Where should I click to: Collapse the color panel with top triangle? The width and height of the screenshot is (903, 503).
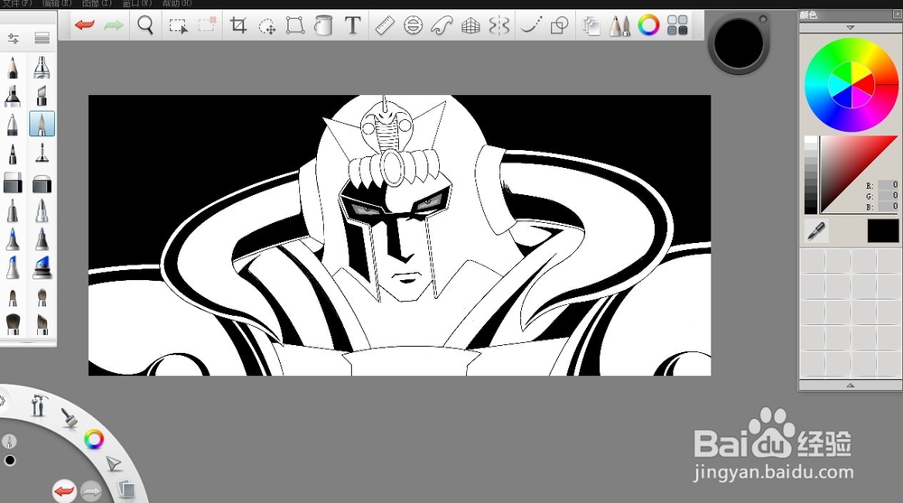click(x=851, y=28)
